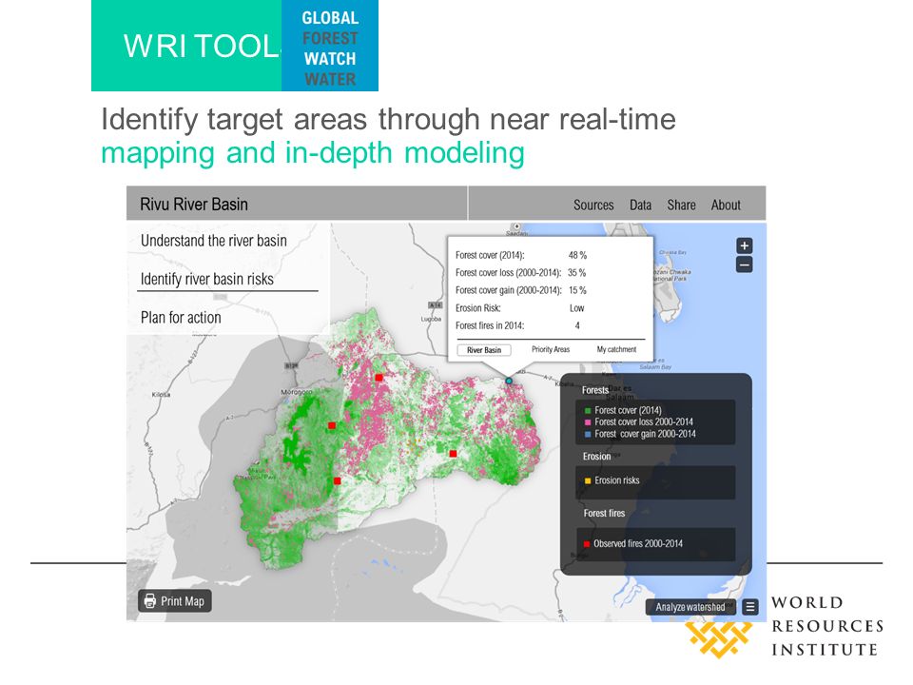Click the Forest cover loss 35 % row
The height and width of the screenshot is (685, 913).
(521, 273)
